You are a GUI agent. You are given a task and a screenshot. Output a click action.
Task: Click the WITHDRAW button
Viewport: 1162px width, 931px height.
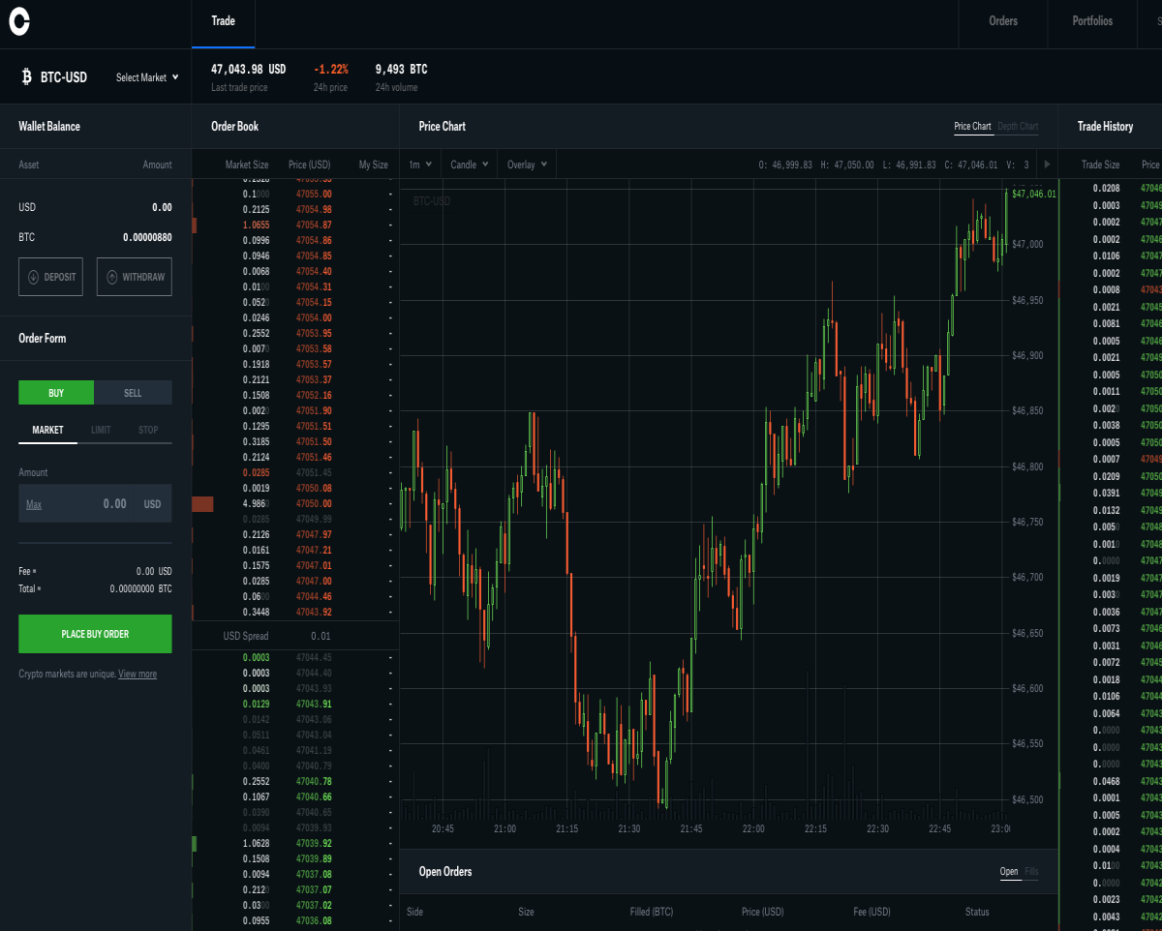point(135,277)
